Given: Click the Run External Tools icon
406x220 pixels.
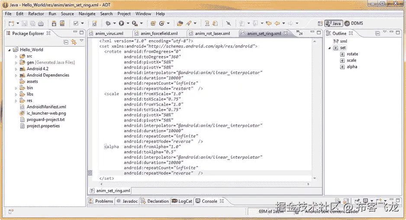Looking at the screenshot, I should point(135,23).
